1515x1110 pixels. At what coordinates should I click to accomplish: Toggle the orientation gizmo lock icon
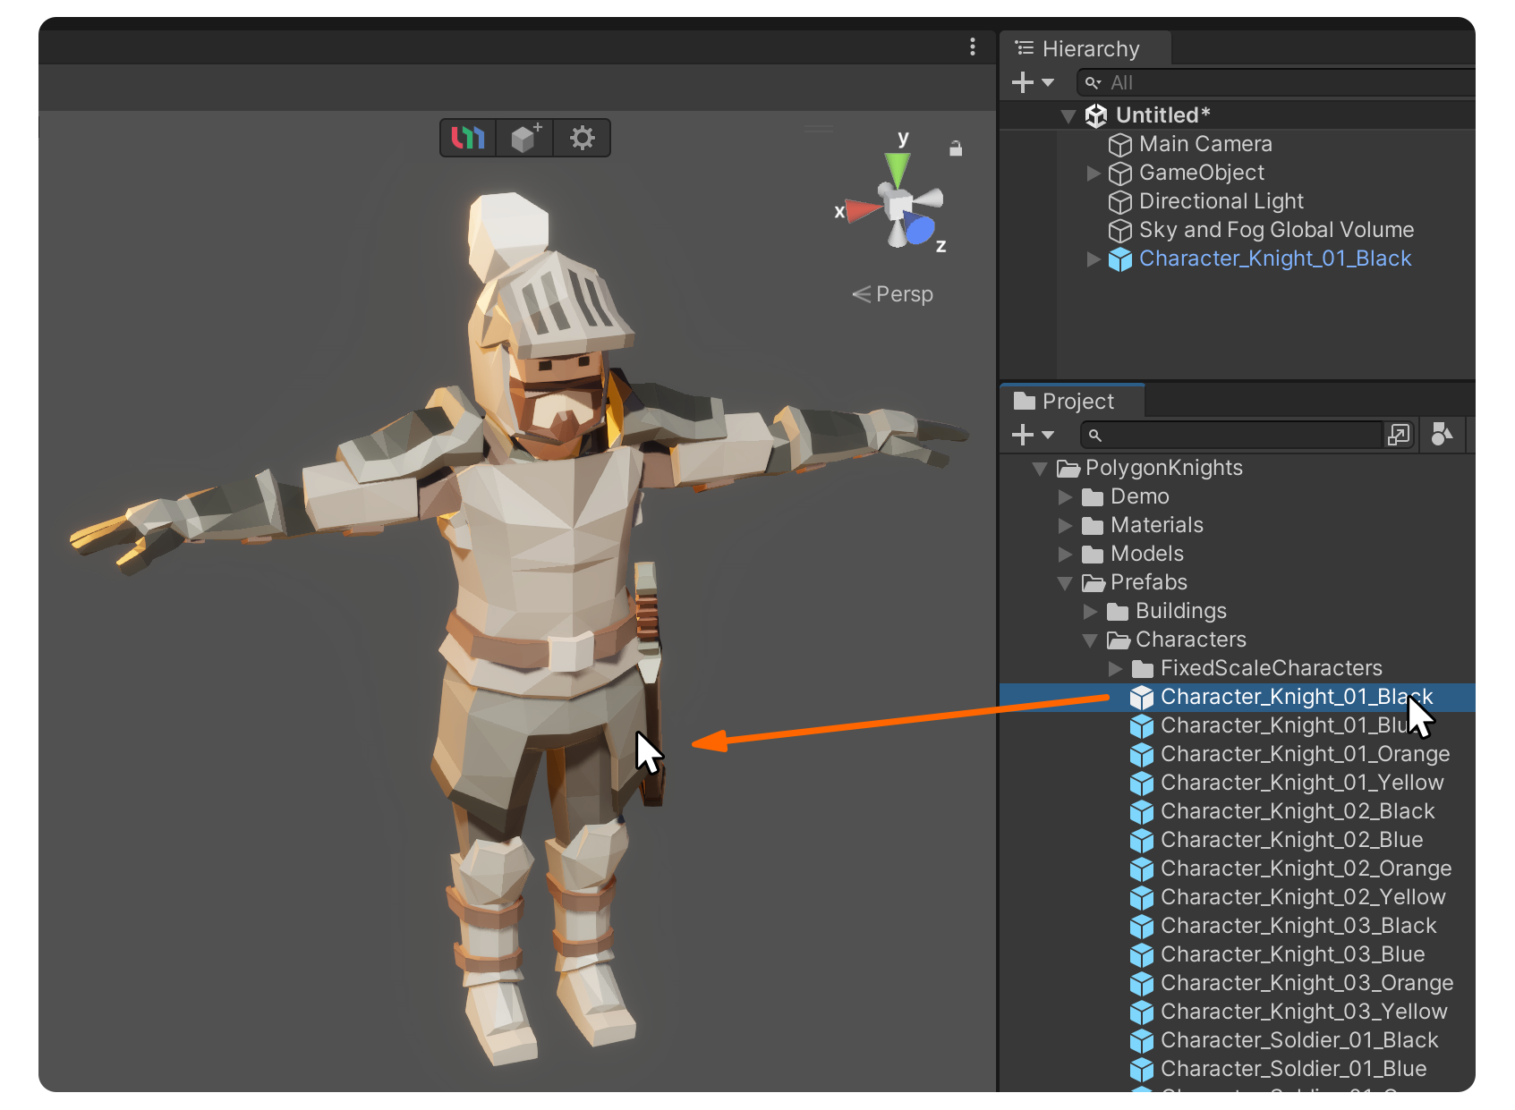click(956, 148)
